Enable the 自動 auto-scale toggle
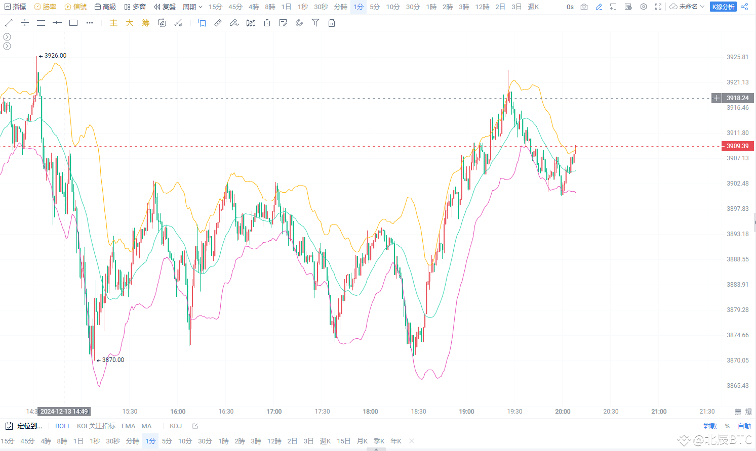 pyautogui.click(x=744, y=426)
